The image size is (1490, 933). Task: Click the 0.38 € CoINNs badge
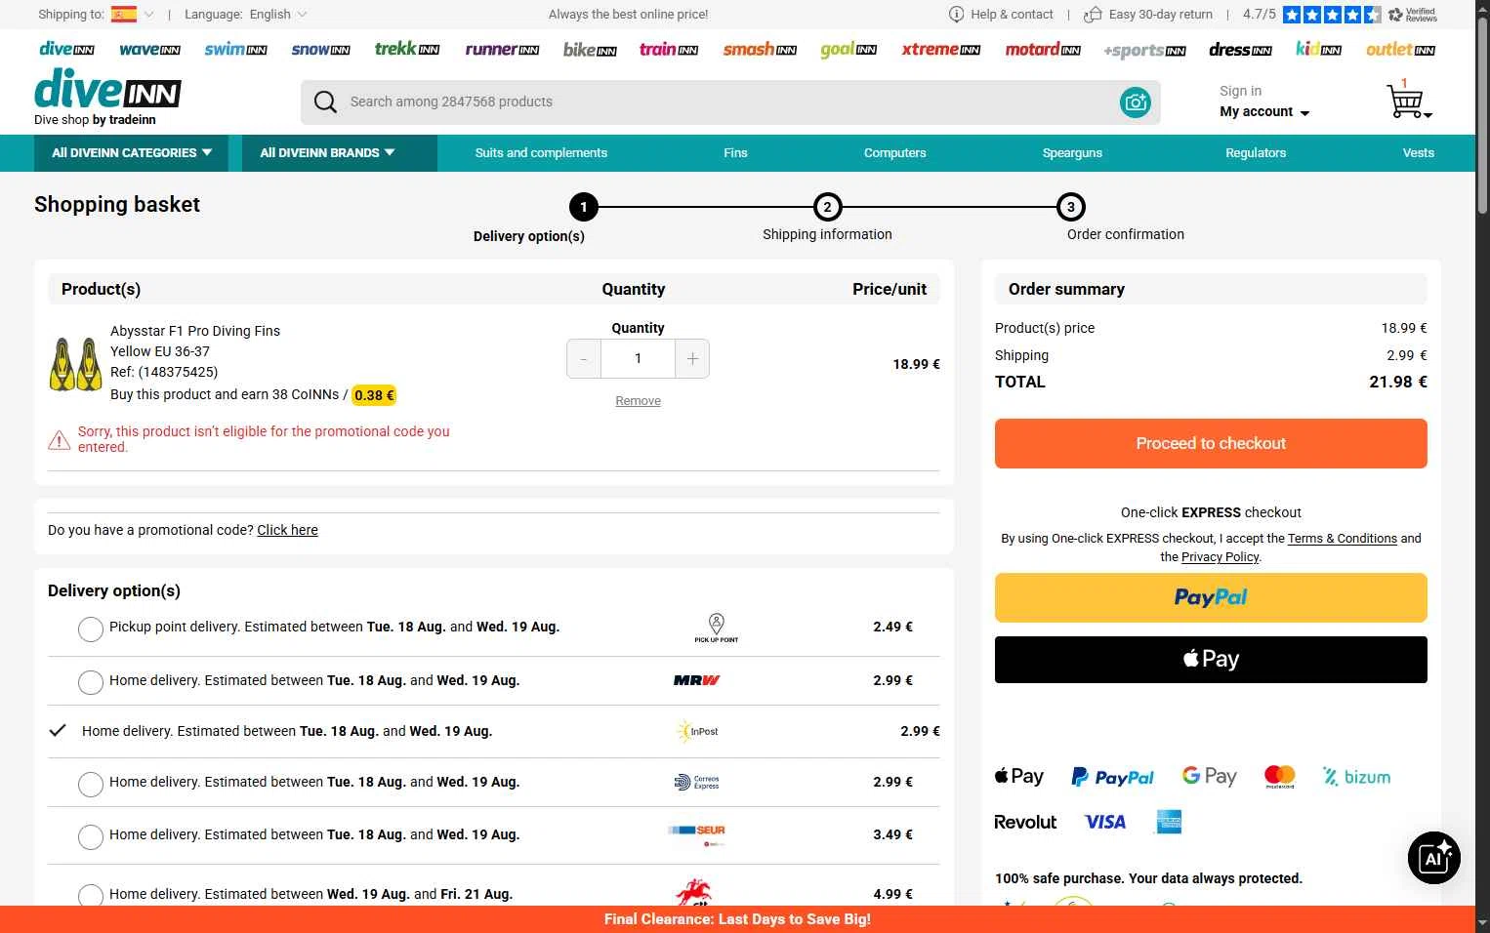[374, 395]
